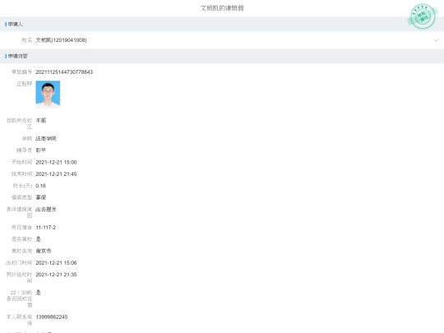Select the campus value 本部

pos(41,120)
